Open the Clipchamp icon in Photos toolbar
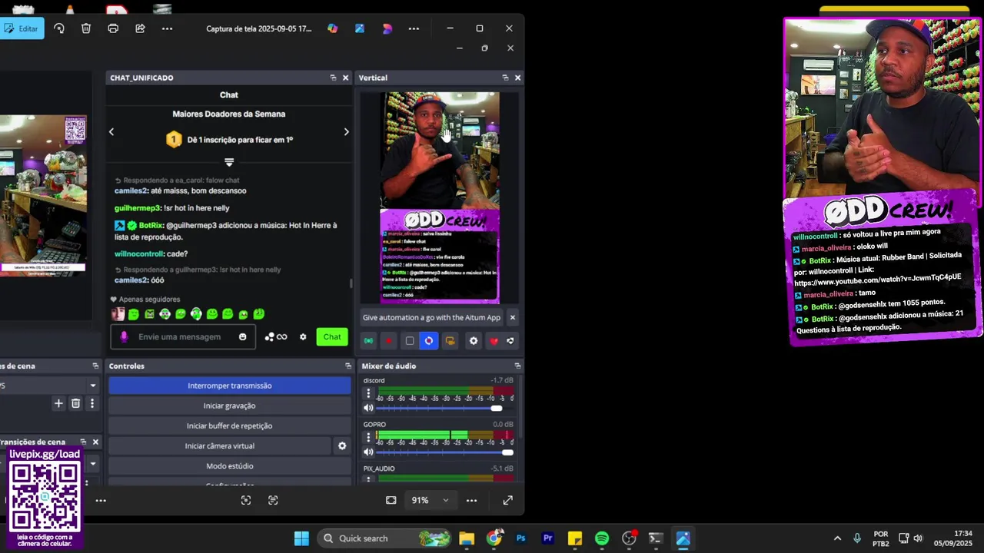 (x=387, y=28)
